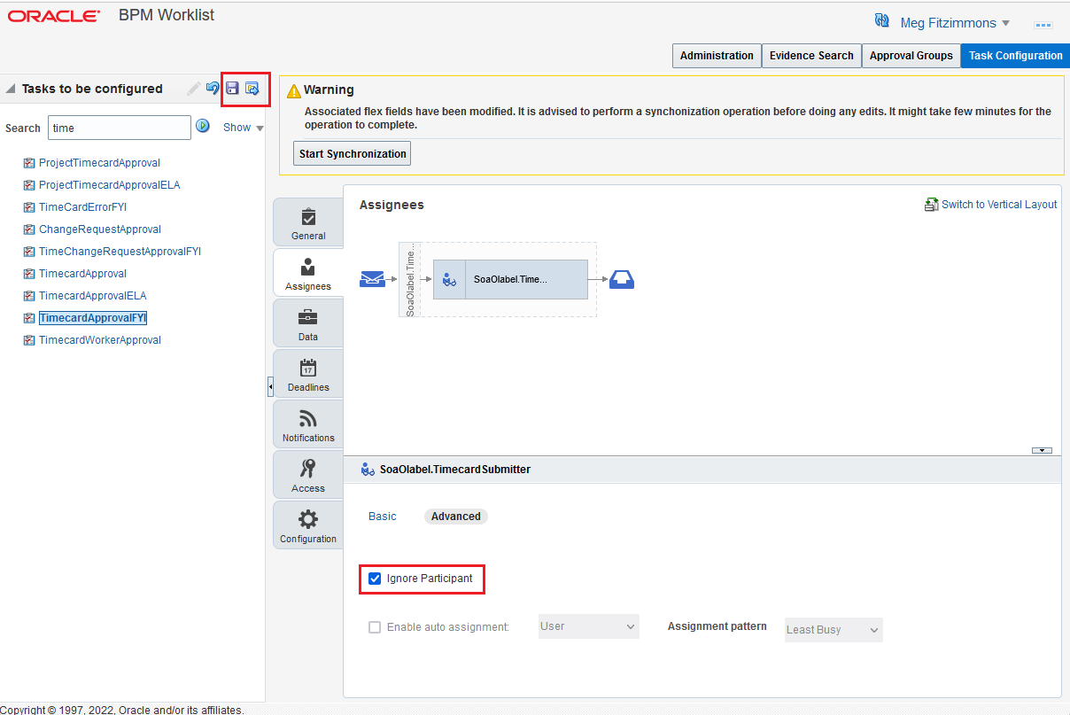
Task: Click the Task Configuration tab button
Action: 1015,56
